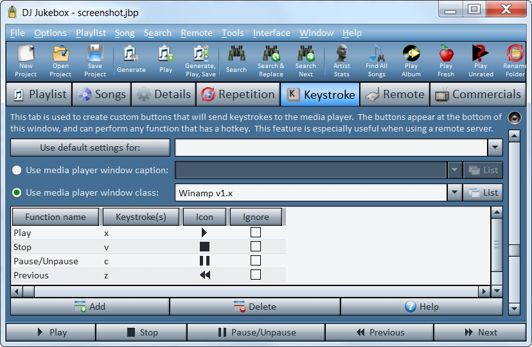Switch to the Commercials tab

pos(478,94)
